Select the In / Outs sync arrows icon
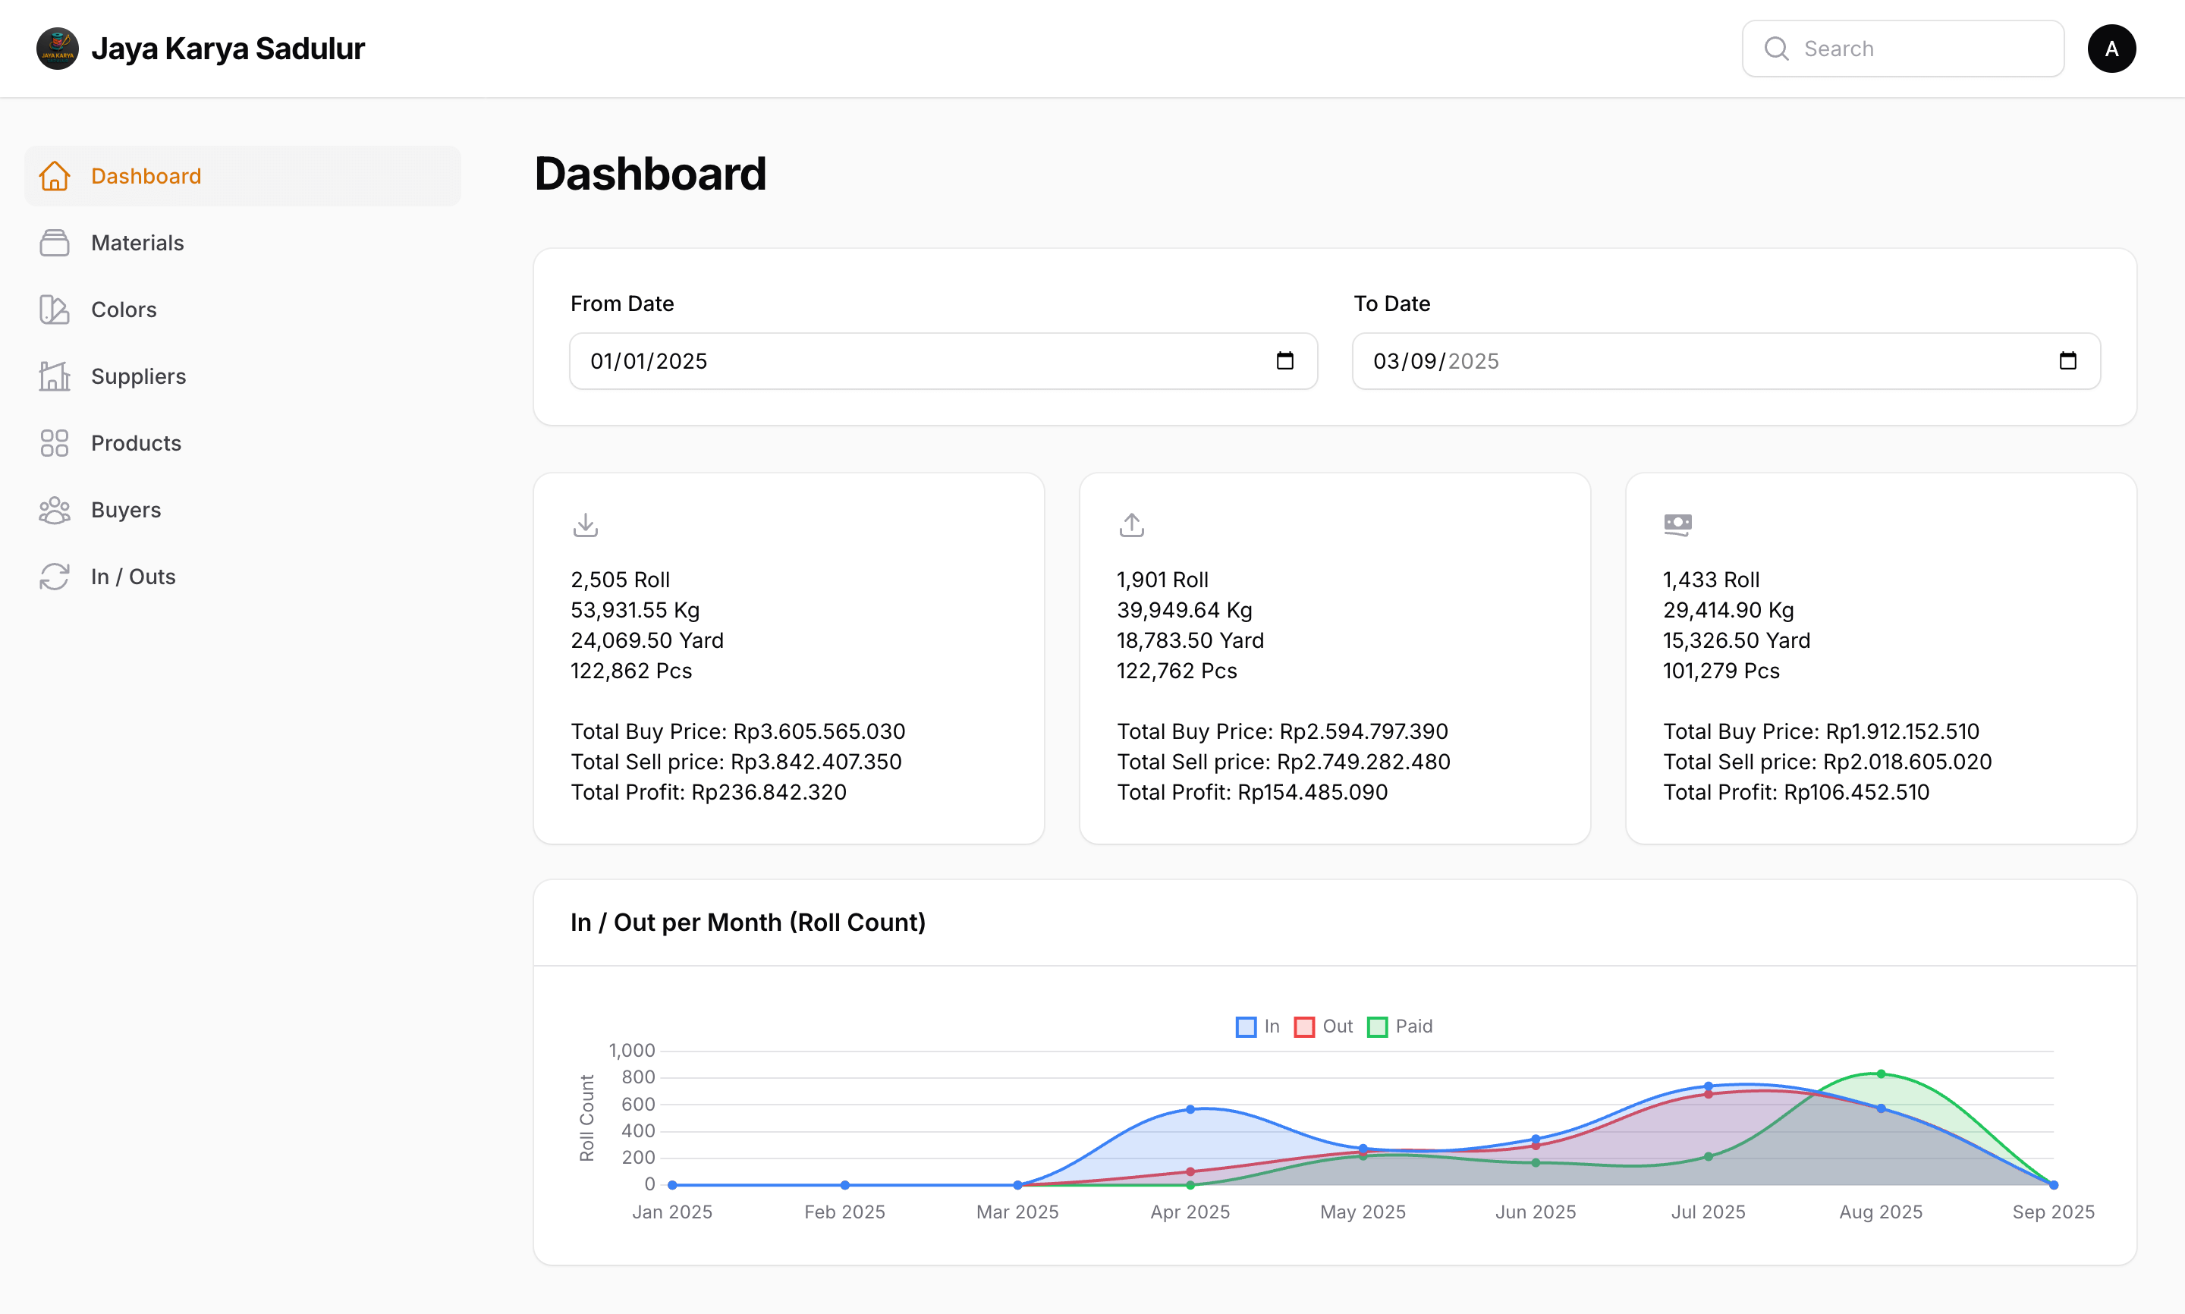 click(x=55, y=577)
